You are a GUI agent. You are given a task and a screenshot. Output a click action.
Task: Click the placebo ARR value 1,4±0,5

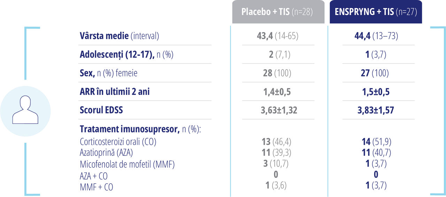(276, 92)
